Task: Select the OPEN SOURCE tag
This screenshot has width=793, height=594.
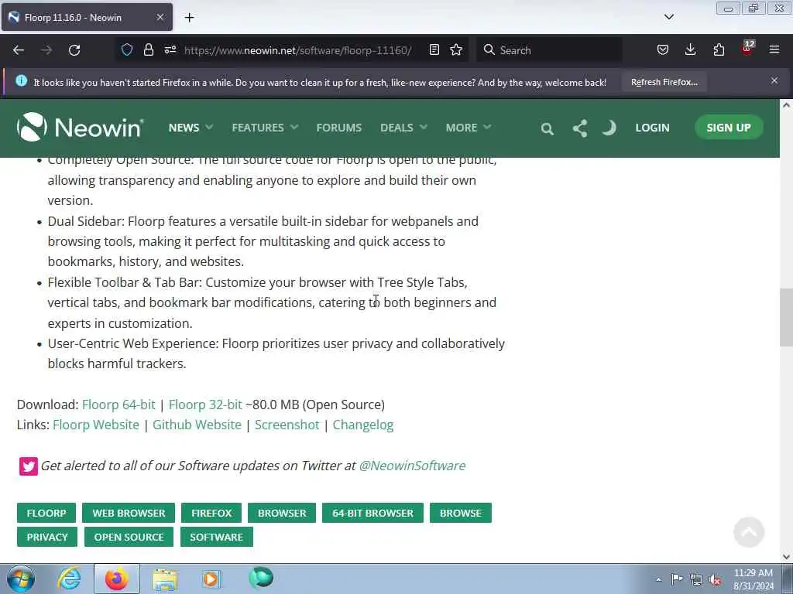Action: tap(129, 537)
